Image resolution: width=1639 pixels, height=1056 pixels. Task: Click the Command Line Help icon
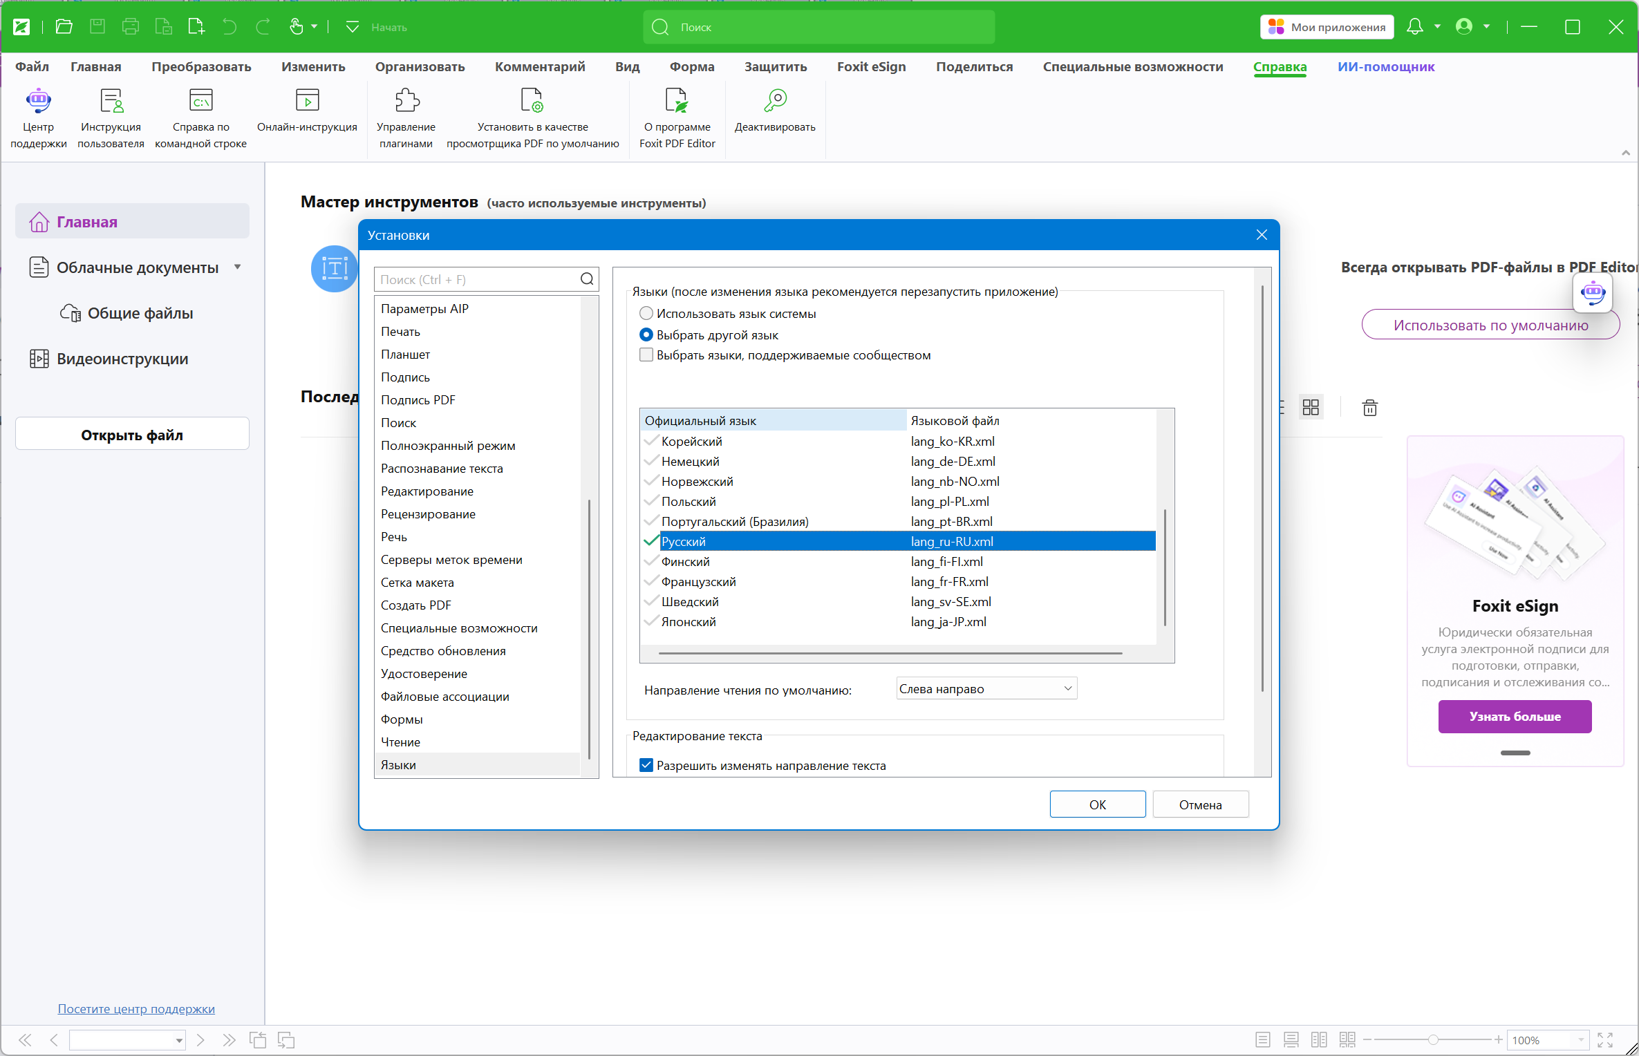[x=200, y=102]
